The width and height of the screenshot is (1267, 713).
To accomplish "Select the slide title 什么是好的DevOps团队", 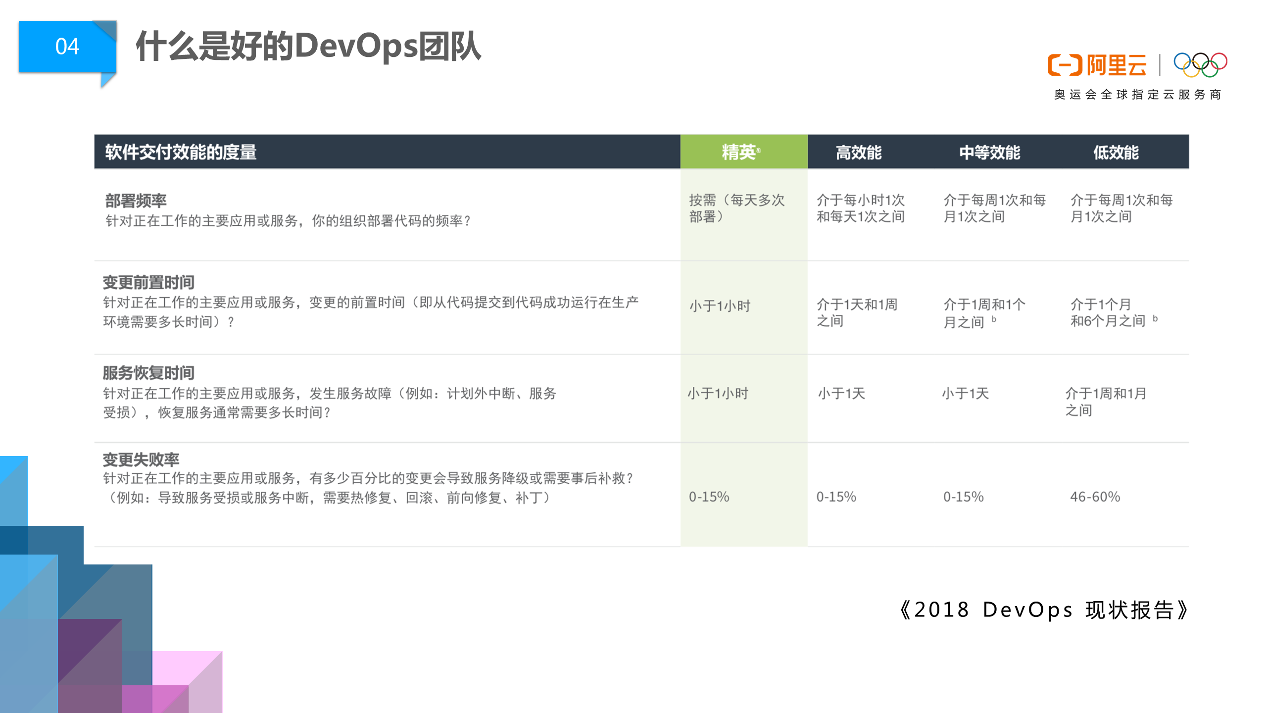I will pyautogui.click(x=308, y=46).
